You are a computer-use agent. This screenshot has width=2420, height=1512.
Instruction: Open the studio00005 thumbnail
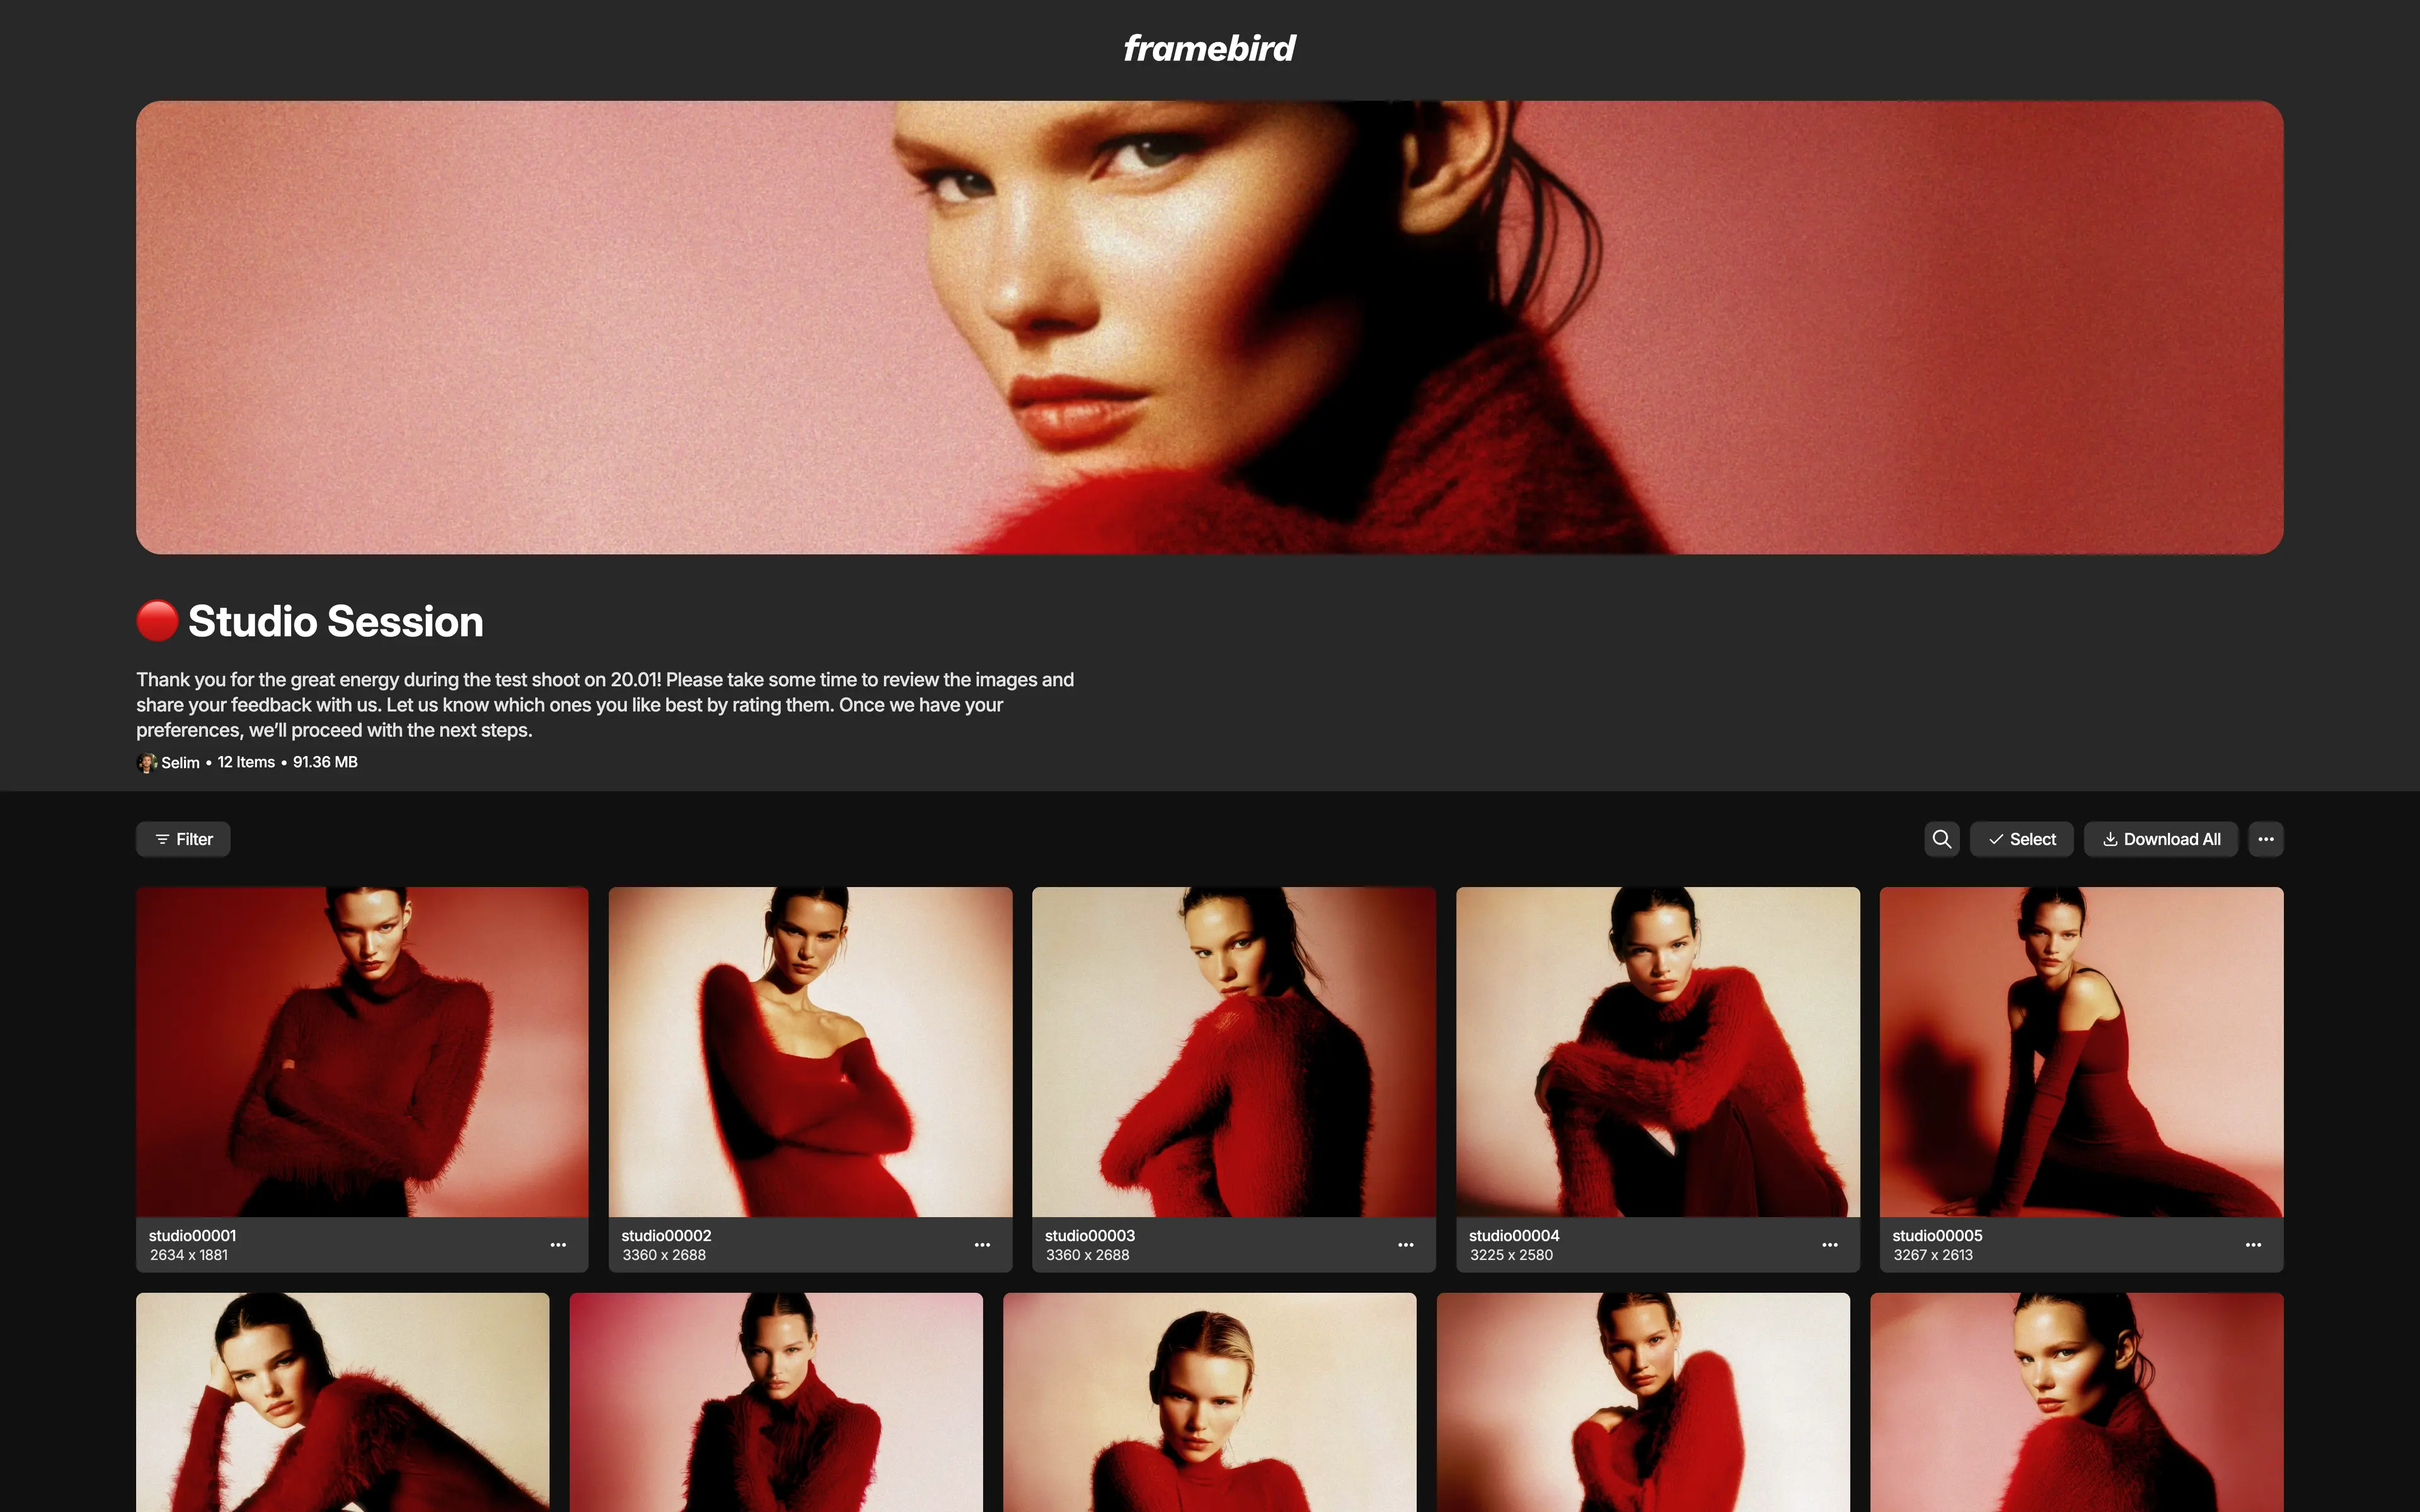2081,1051
